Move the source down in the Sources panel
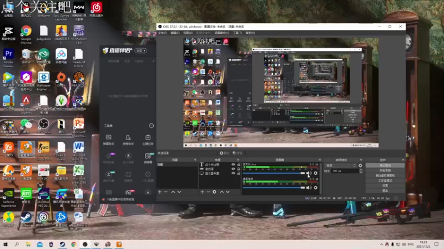444x249 pixels. [228, 192]
